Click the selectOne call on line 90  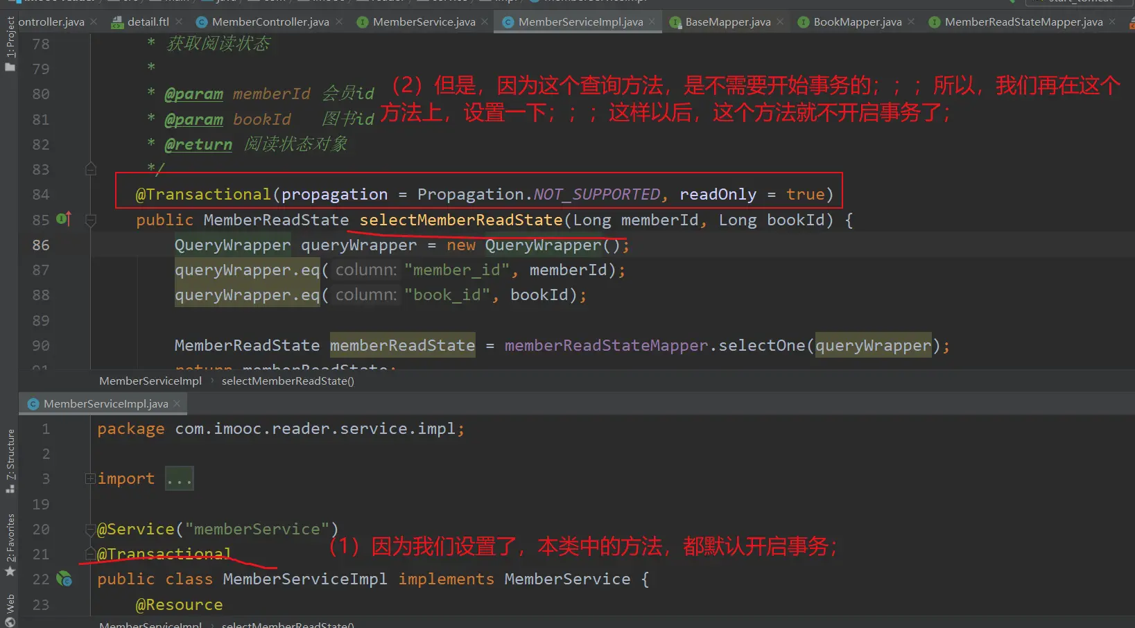762,346
